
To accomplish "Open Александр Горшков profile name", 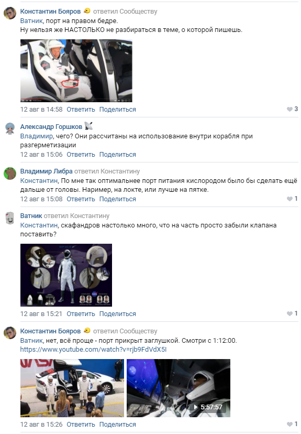I will tap(51, 126).
